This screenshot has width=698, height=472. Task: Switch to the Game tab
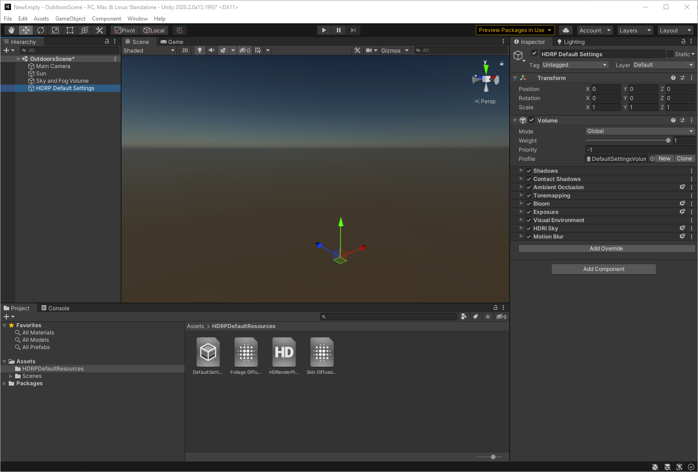172,42
